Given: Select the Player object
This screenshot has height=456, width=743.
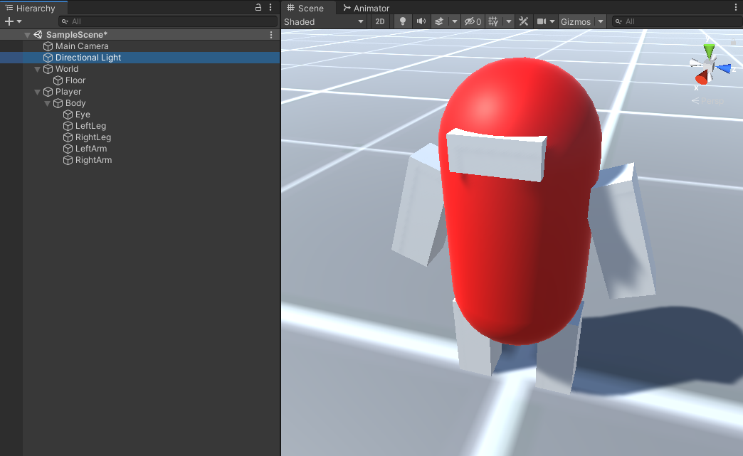Looking at the screenshot, I should [x=140, y=91].
